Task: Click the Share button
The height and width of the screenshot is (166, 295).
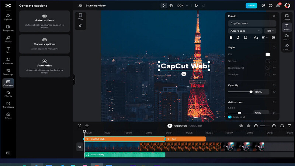Action: [251, 6]
